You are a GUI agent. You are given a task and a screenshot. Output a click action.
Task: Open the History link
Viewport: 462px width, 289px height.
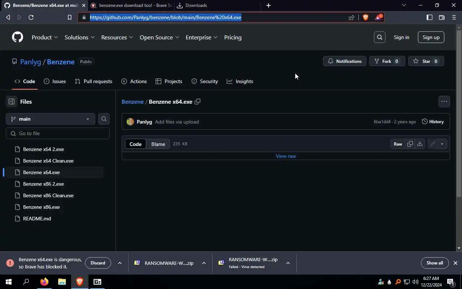click(x=433, y=122)
